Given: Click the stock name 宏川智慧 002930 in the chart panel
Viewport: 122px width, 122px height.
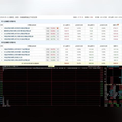Looking at the screenshot, I should point(113,67).
